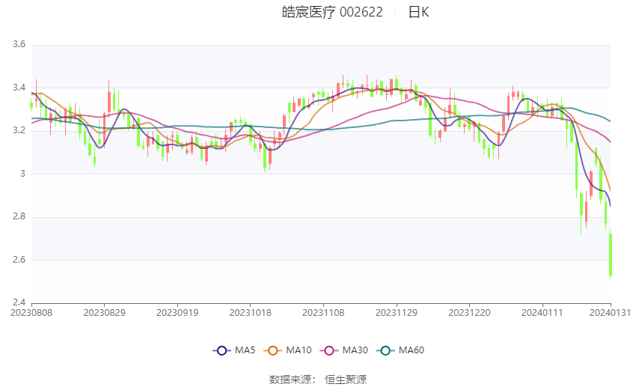Image resolution: width=636 pixels, height=387 pixels.
Task: Toggle the MA30 pink legend marker
Action: pos(329,350)
